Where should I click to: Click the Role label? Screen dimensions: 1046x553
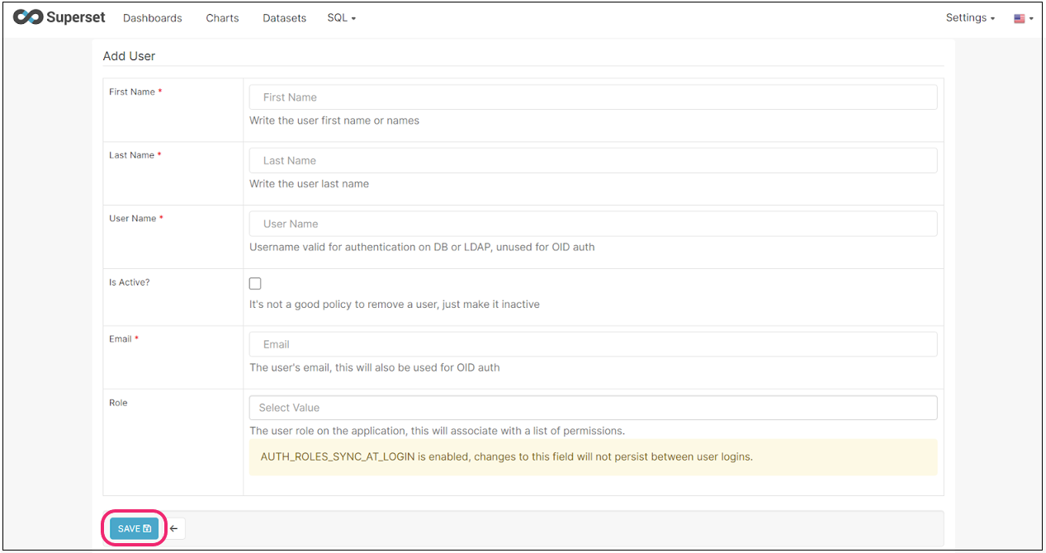click(118, 403)
